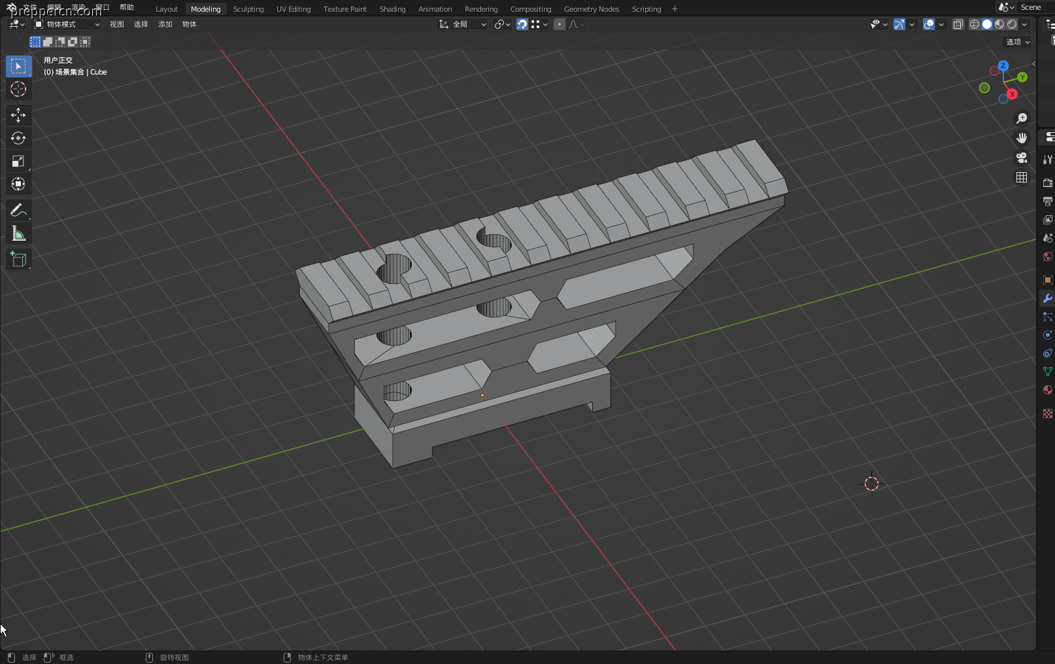The image size is (1055, 664).
Task: Open the Particles properties tab
Action: [x=1048, y=316]
